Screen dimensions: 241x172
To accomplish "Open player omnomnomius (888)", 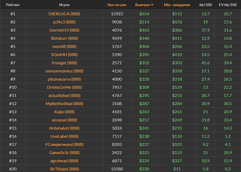I will pyautogui.click(x=64, y=71).
